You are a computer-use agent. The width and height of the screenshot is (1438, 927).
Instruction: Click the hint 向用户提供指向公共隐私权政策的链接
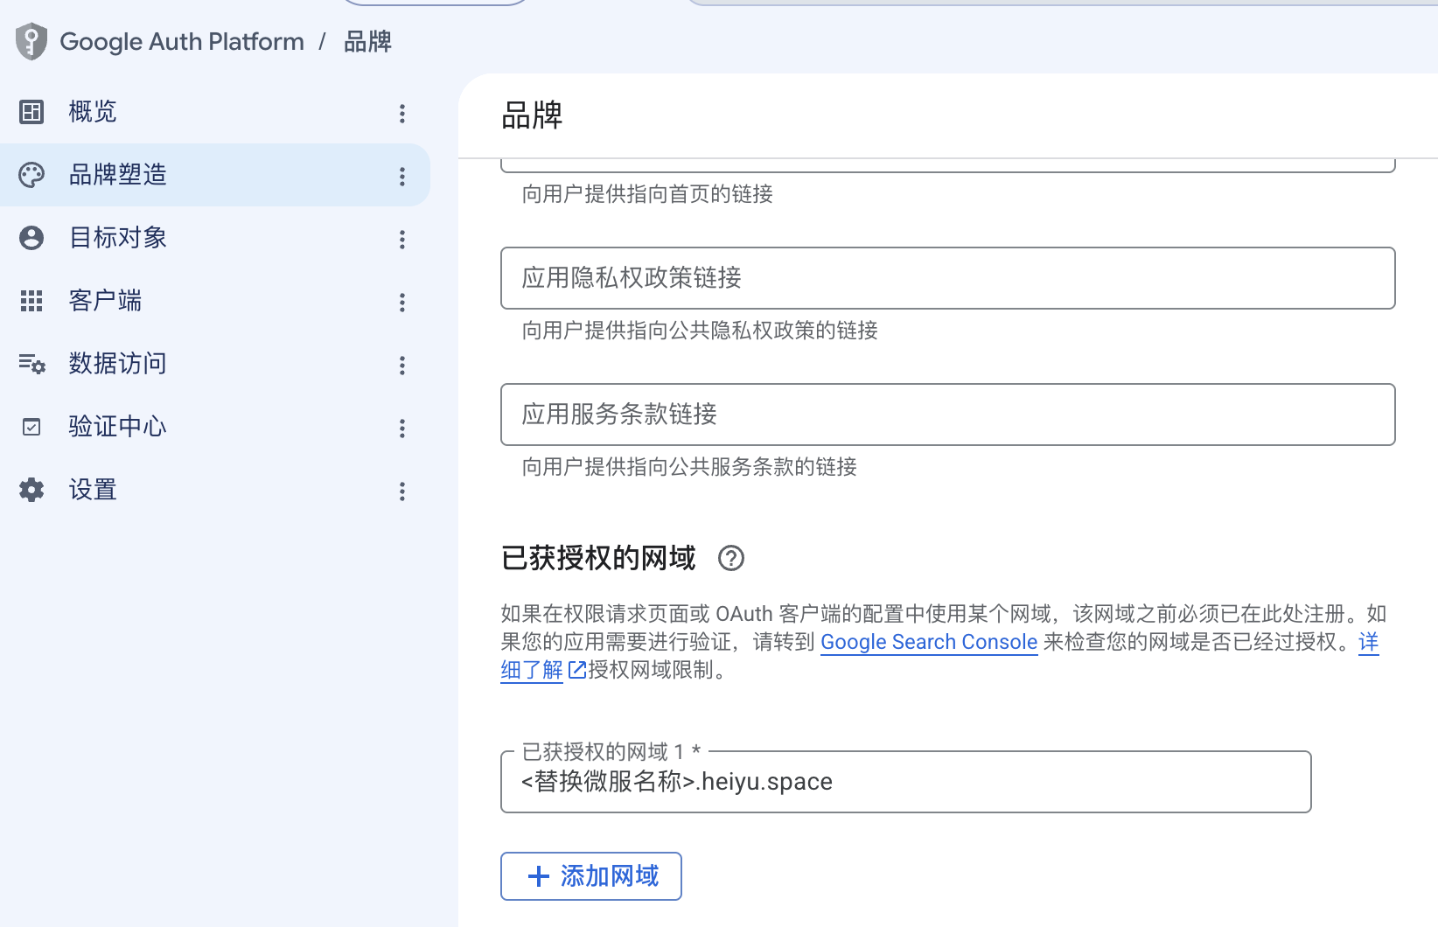tap(700, 331)
